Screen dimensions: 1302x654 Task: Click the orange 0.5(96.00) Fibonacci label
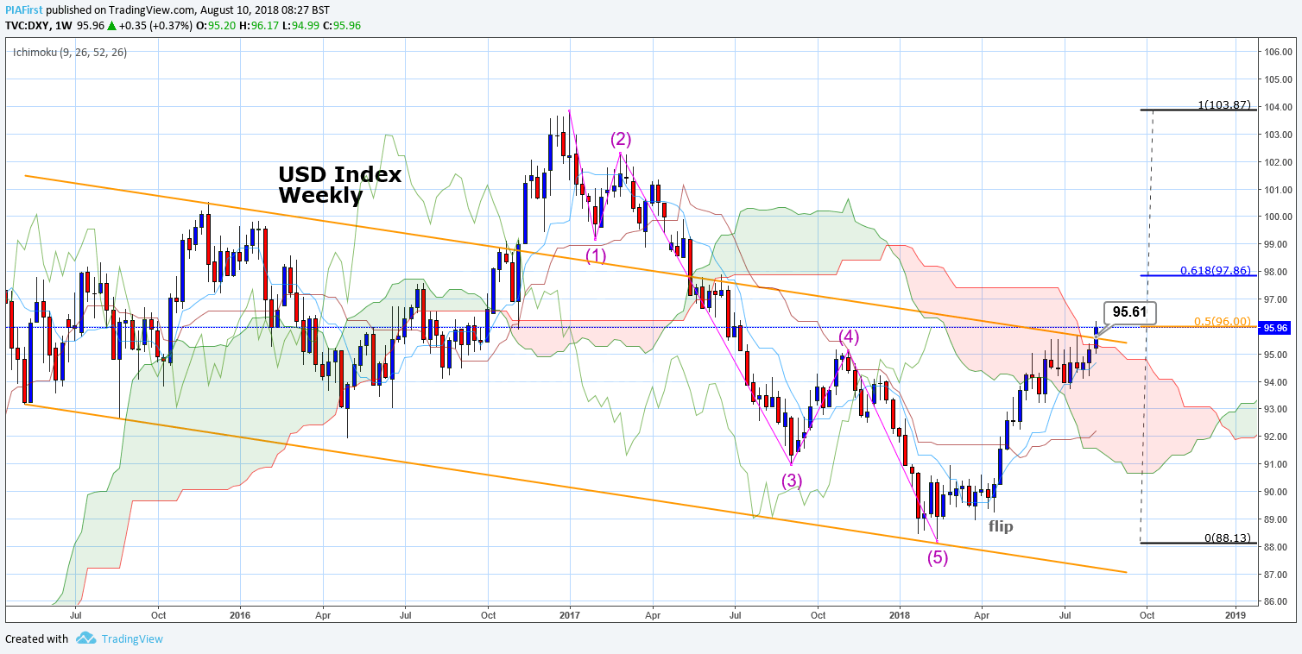tap(1222, 321)
